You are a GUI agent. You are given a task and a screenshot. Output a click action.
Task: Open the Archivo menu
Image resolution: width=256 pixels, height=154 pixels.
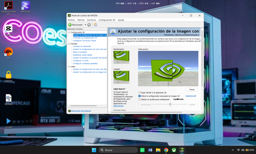point(71,20)
